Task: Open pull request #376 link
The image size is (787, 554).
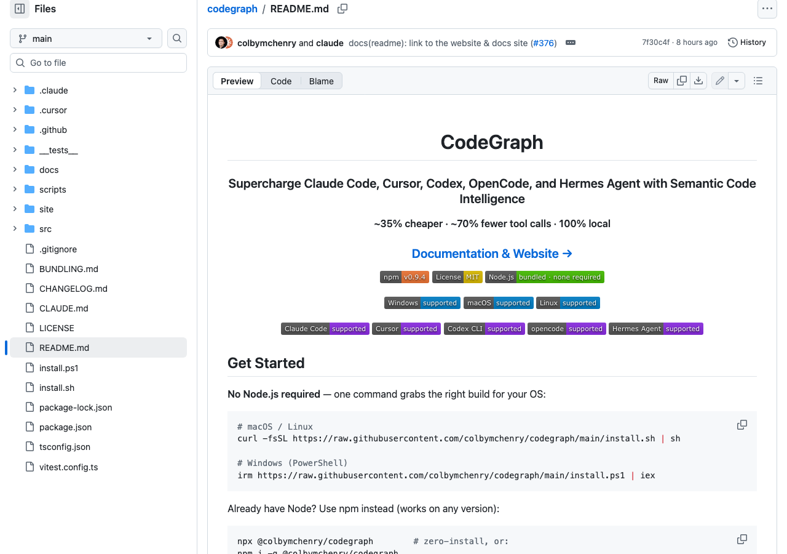Action: click(544, 42)
